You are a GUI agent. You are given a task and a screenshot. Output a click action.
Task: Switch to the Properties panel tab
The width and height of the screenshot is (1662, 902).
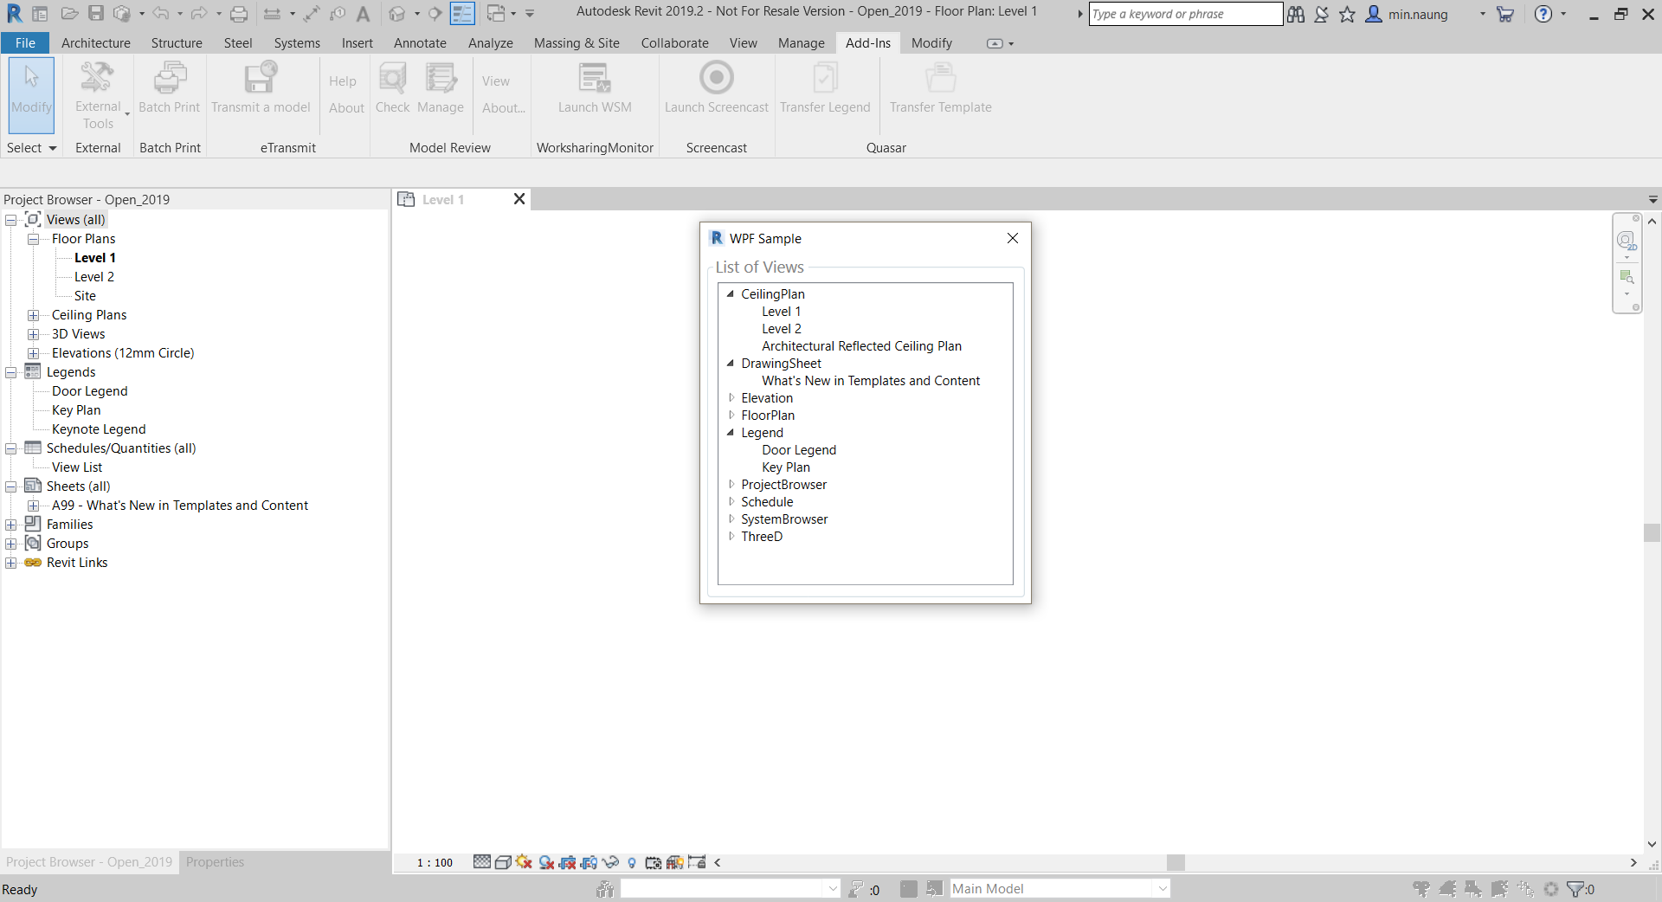(x=215, y=862)
